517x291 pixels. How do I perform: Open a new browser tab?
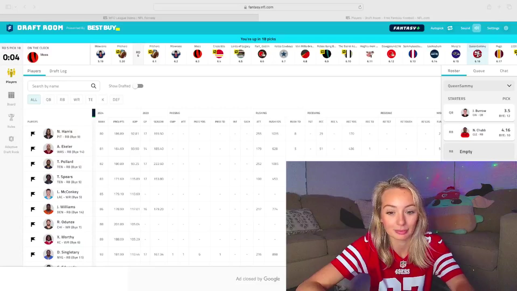pyautogui.click(x=499, y=7)
